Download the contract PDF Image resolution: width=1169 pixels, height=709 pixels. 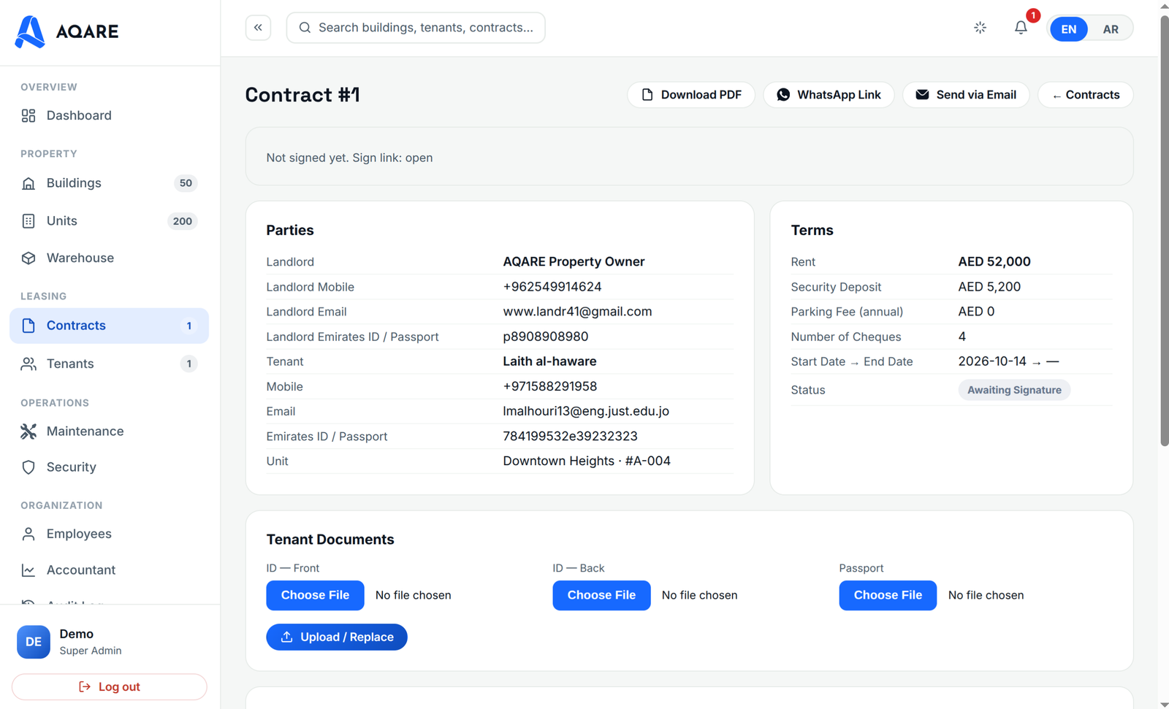coord(691,95)
